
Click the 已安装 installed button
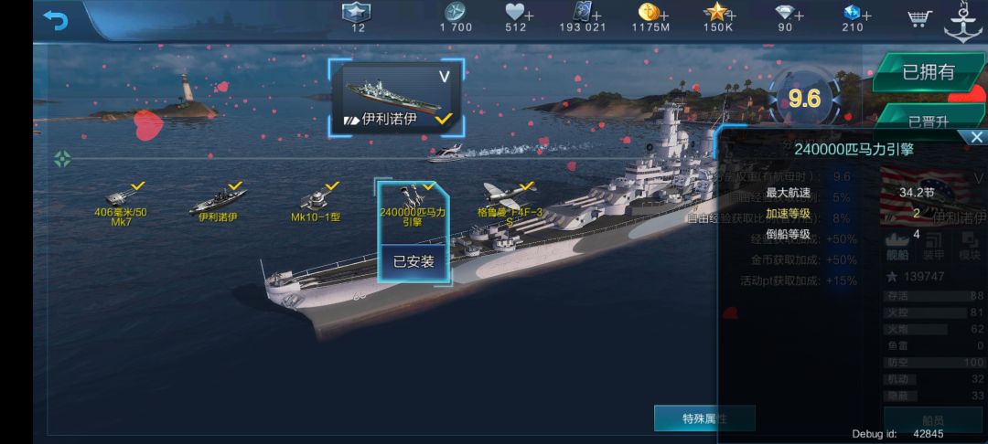413,262
